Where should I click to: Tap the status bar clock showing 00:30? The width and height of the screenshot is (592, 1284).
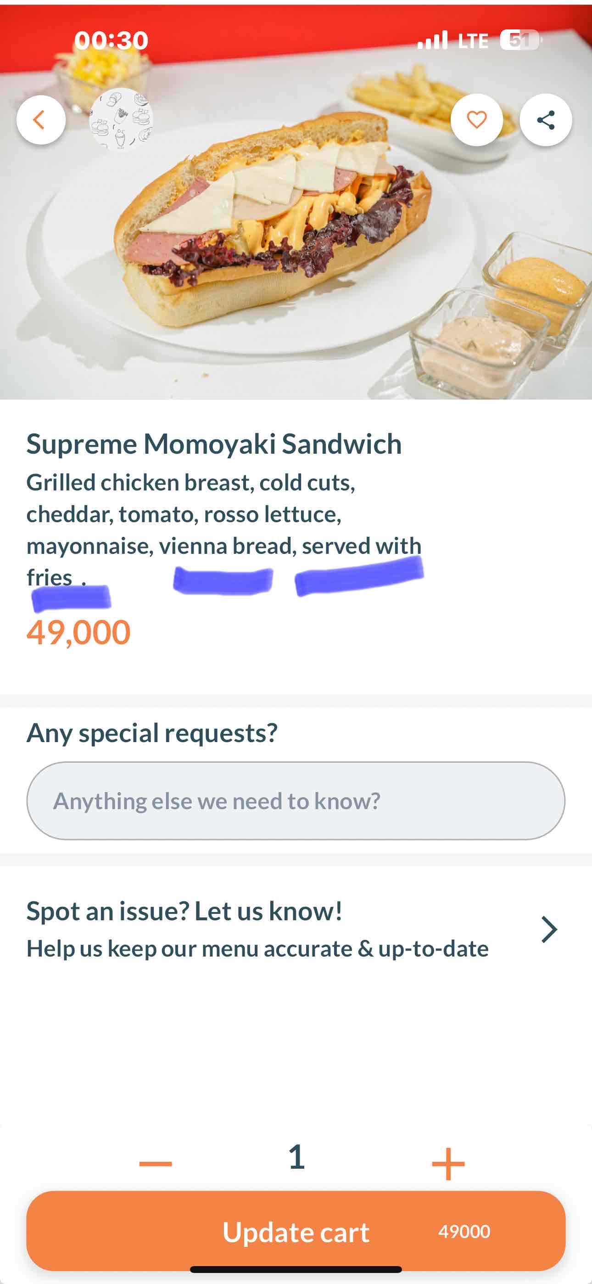[x=111, y=40]
